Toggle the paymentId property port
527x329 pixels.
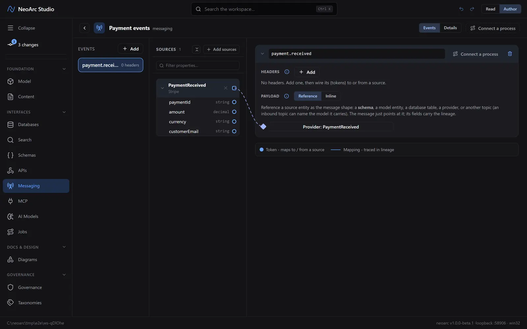pyautogui.click(x=234, y=102)
